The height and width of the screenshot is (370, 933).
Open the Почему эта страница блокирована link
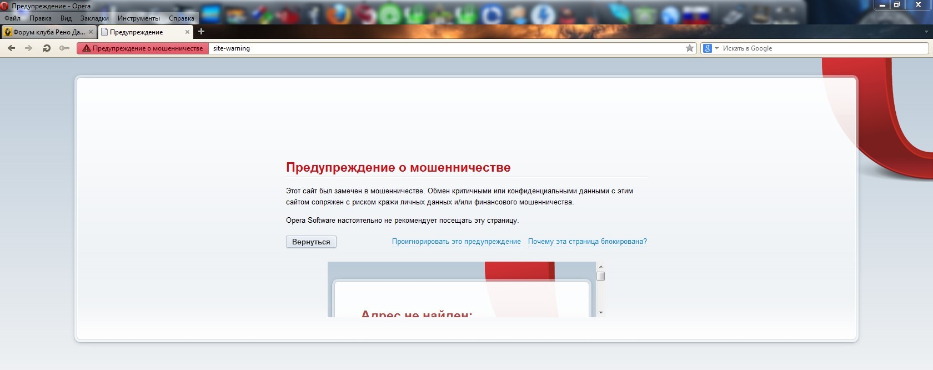point(588,242)
